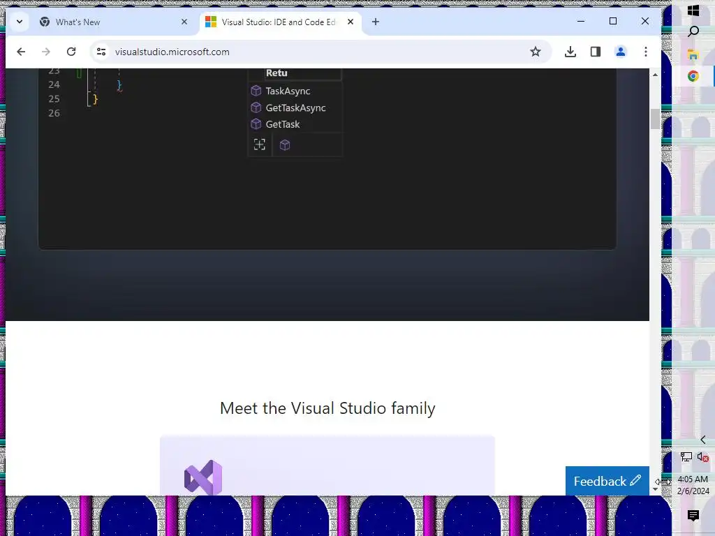Click the Visual Studio purple logo
715x536 pixels.
click(203, 477)
